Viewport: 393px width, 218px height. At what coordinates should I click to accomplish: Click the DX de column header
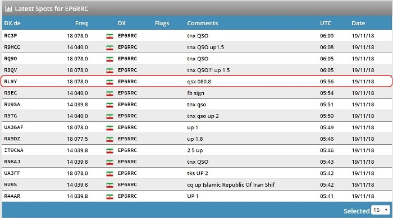tap(12, 23)
